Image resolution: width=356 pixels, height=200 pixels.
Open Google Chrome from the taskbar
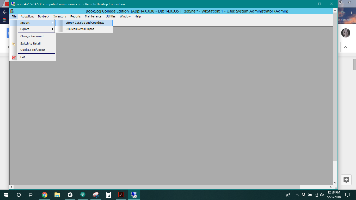45,195
